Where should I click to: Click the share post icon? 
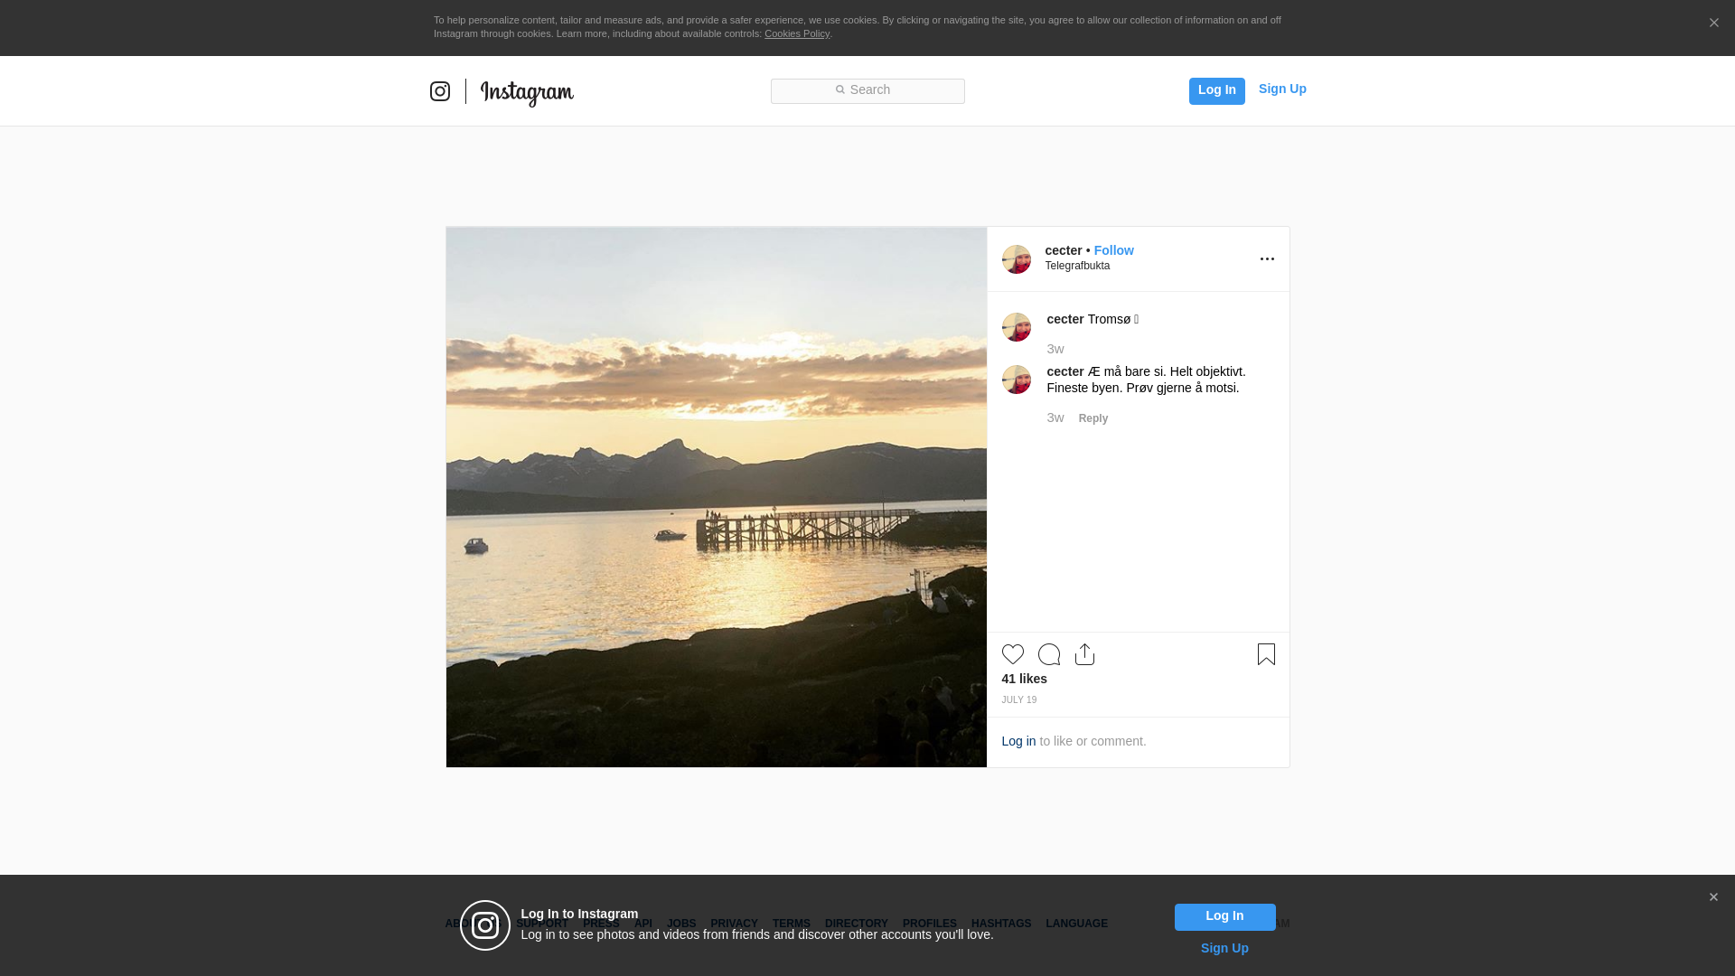point(1084,654)
